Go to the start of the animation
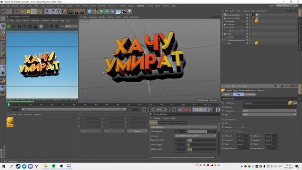Viewport: 302px width, 170px height. click(x=144, y=110)
